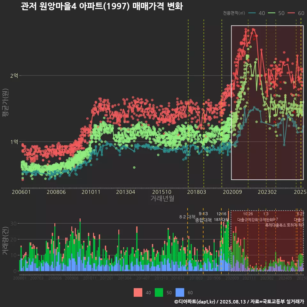Click '201612' on the volume chart x-axis
Image resolution: width=307 pixels, height=307 pixels.
click(178, 278)
